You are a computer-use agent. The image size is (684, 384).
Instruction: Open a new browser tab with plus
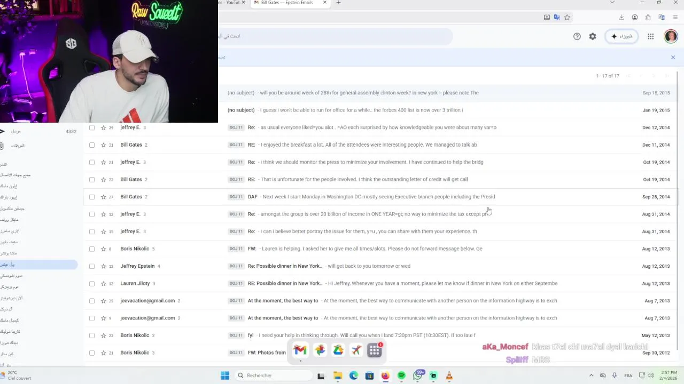coord(338,3)
